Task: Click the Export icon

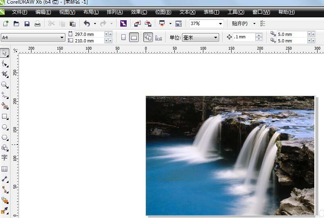Action: (x=148, y=23)
